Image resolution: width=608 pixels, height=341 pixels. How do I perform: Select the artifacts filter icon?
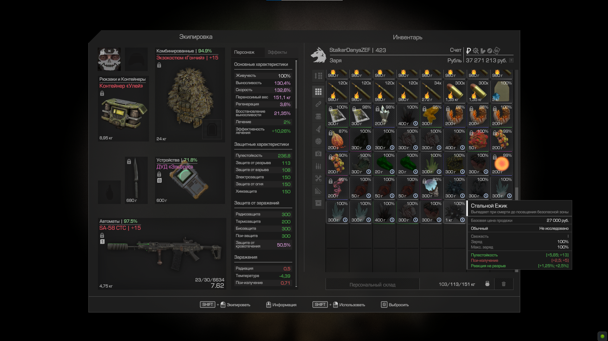[x=318, y=141]
